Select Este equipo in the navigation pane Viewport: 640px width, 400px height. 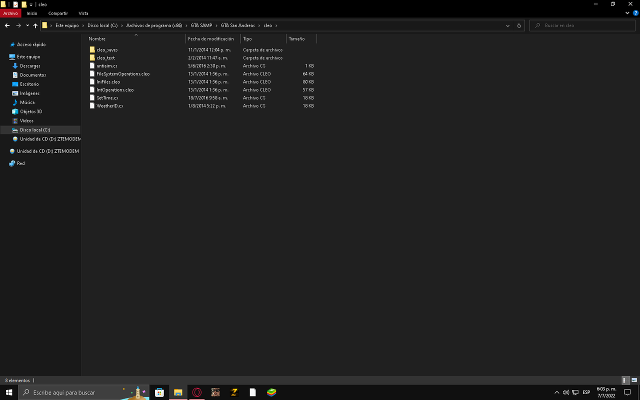28,57
